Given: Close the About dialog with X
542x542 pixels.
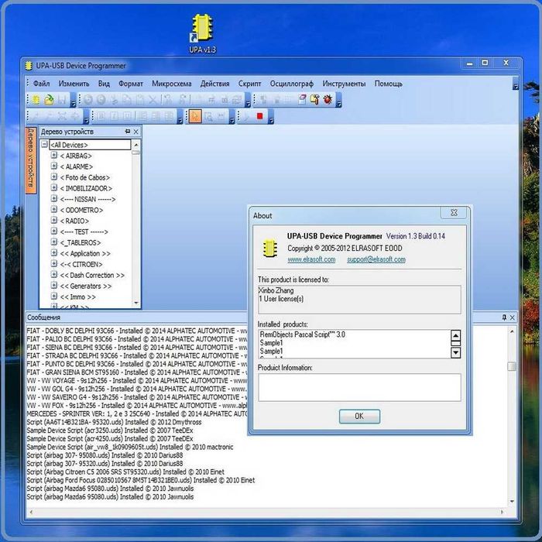Looking at the screenshot, I should pos(455,213).
